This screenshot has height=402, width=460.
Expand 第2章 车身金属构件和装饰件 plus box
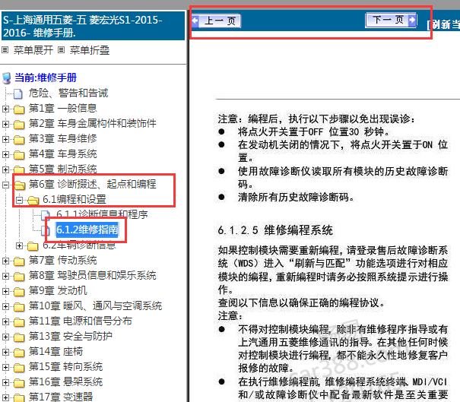pos(5,124)
